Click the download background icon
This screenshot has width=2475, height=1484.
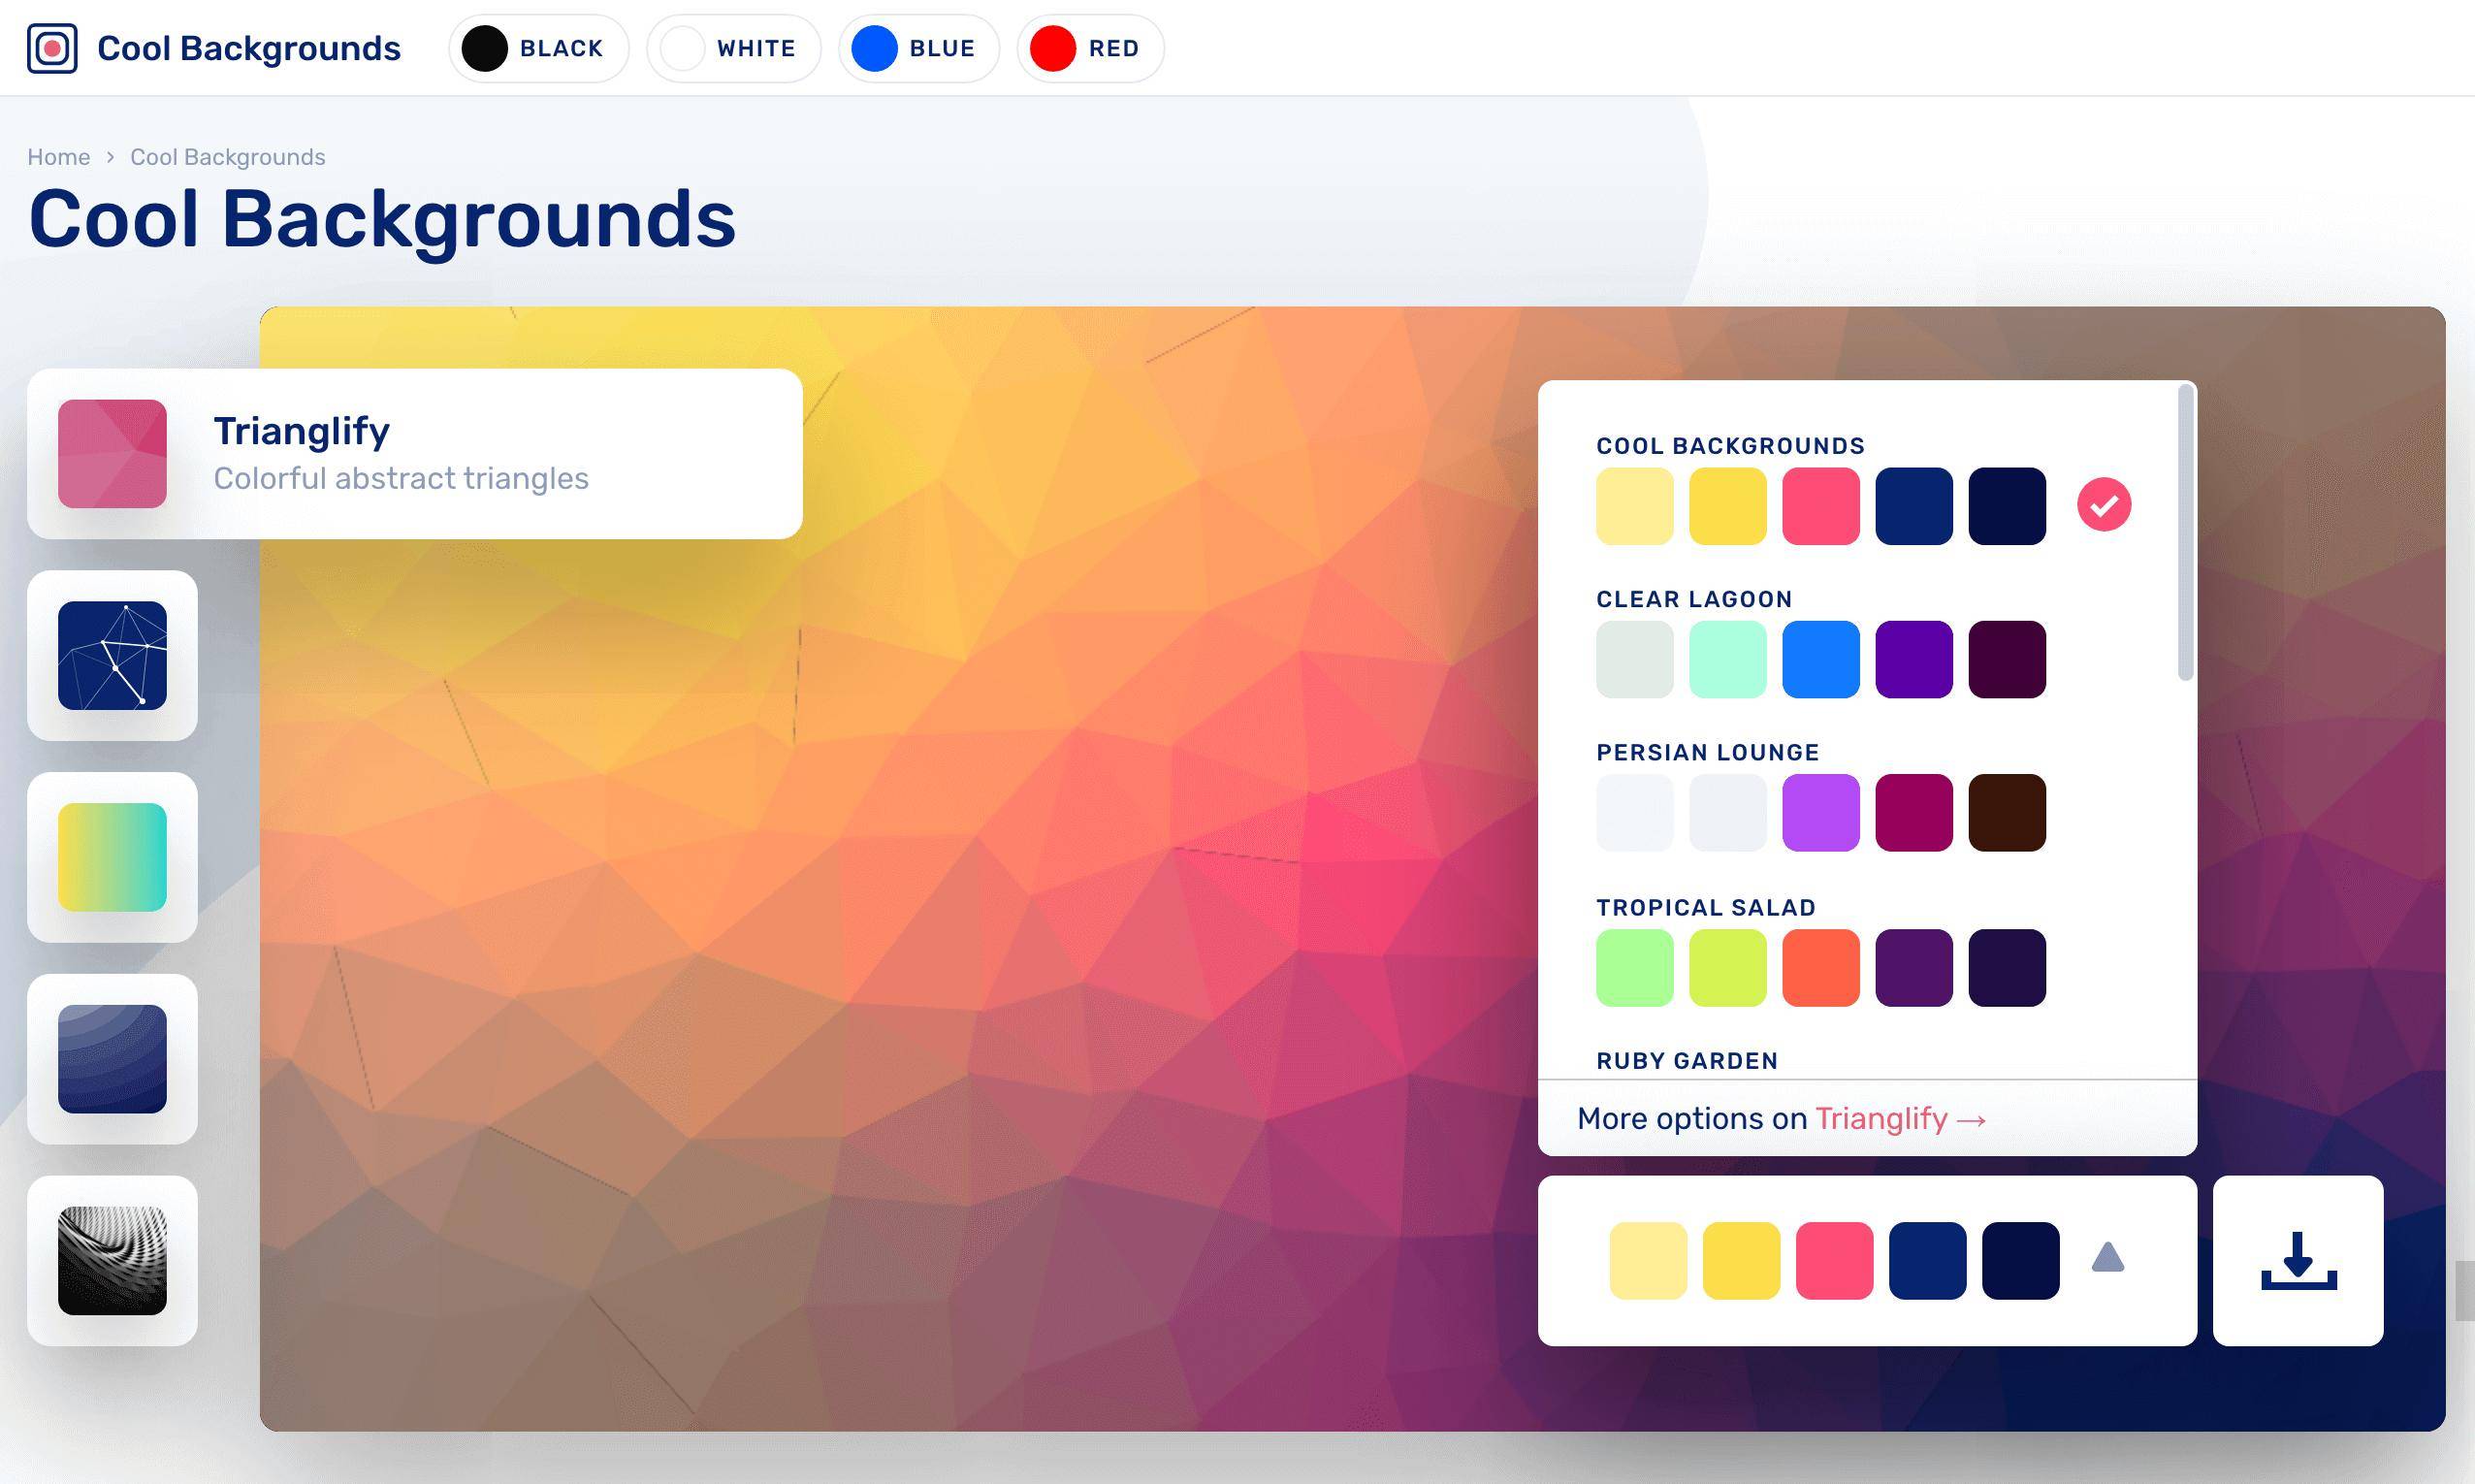pos(2298,1260)
